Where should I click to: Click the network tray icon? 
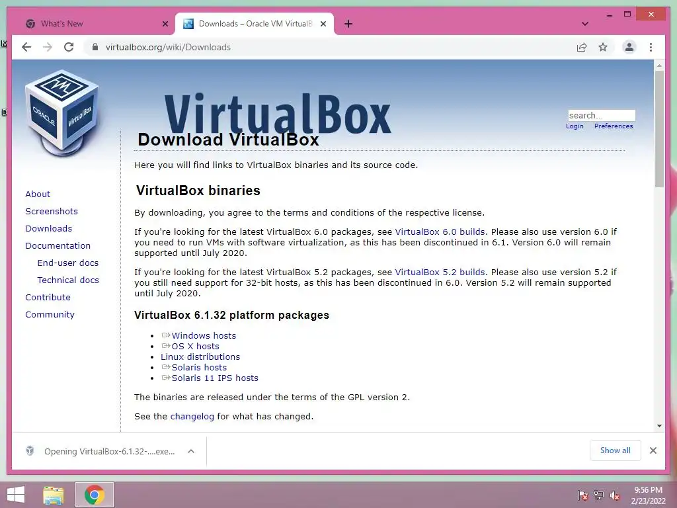[599, 495]
